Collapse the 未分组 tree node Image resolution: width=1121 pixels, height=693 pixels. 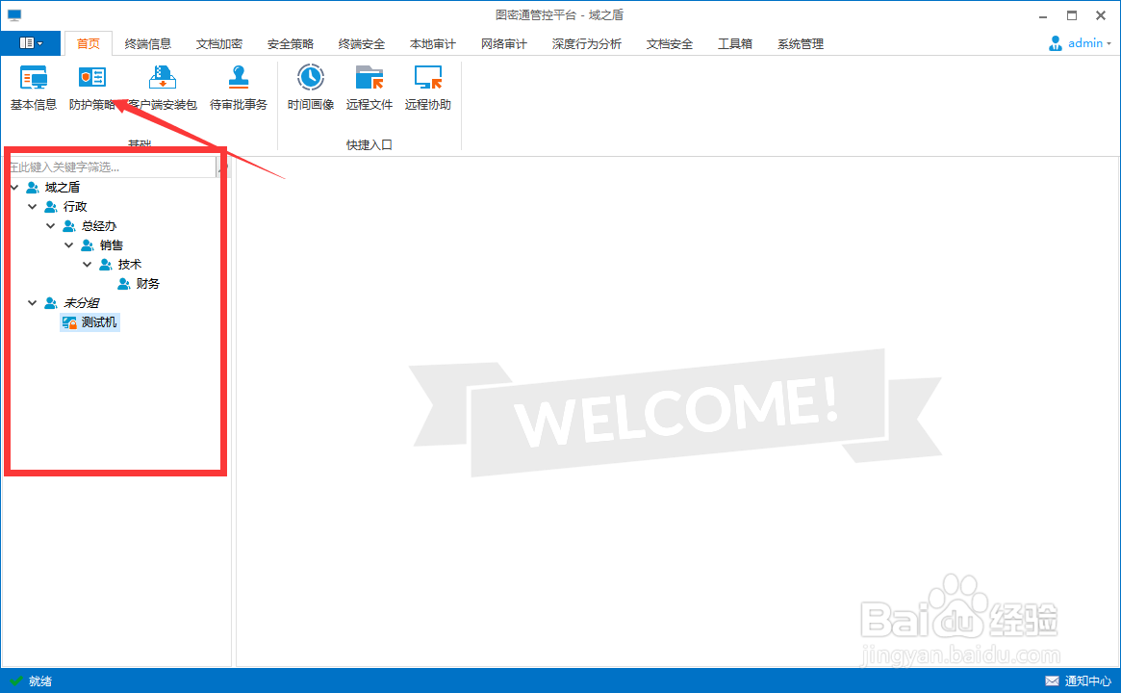point(32,302)
